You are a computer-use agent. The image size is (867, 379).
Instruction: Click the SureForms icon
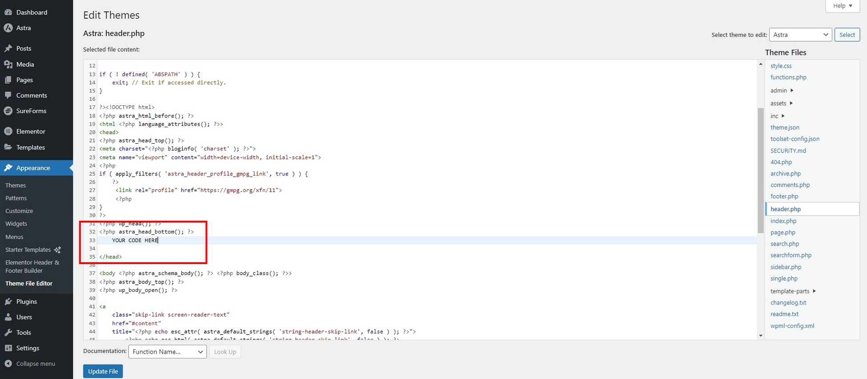coord(8,111)
